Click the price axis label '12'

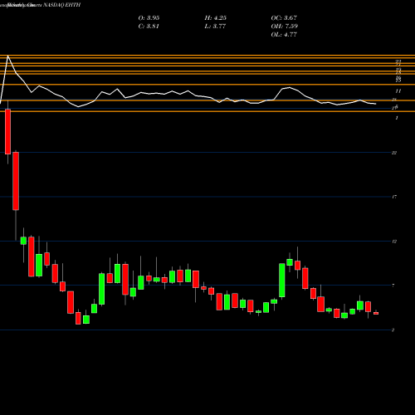click(394, 242)
